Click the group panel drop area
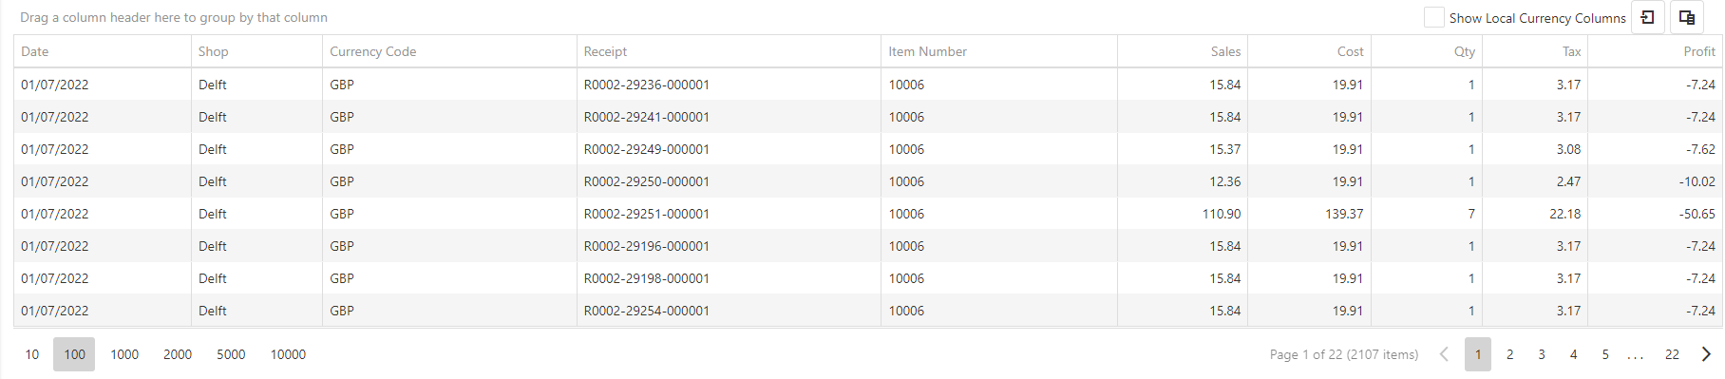 [x=174, y=17]
